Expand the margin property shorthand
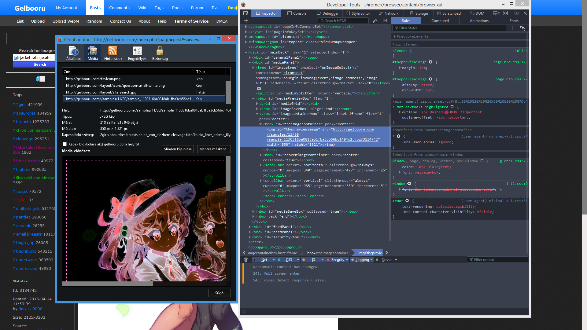The height and width of the screenshot is (330, 587). (400, 68)
